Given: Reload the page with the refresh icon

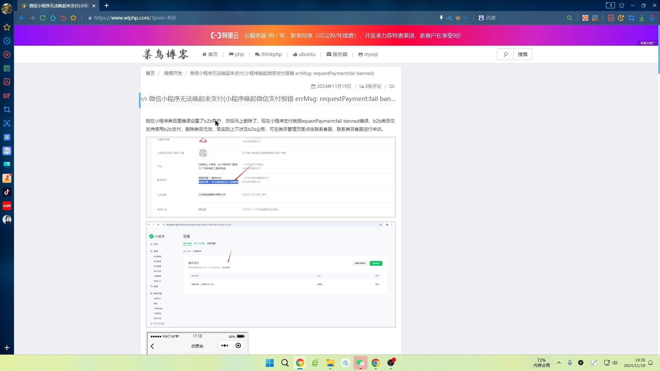Looking at the screenshot, I should pyautogui.click(x=43, y=18).
